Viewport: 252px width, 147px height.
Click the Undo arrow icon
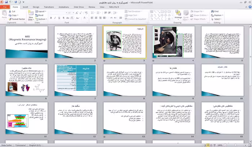click(10, 2)
